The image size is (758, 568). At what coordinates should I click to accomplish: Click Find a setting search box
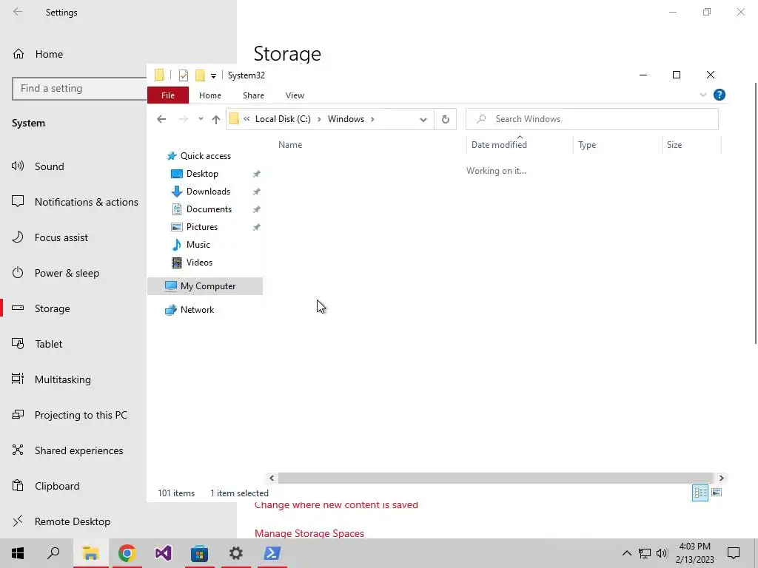[80, 89]
